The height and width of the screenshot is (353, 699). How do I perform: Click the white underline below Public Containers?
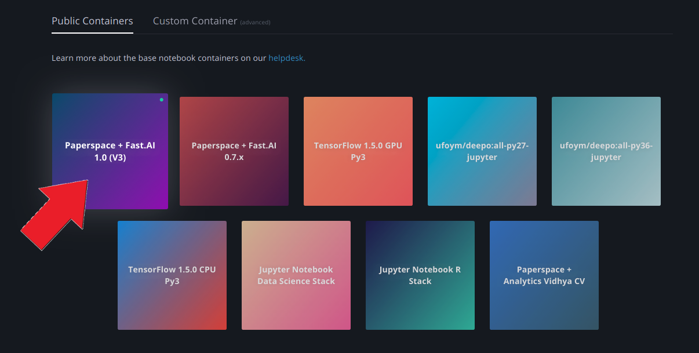[x=92, y=33]
